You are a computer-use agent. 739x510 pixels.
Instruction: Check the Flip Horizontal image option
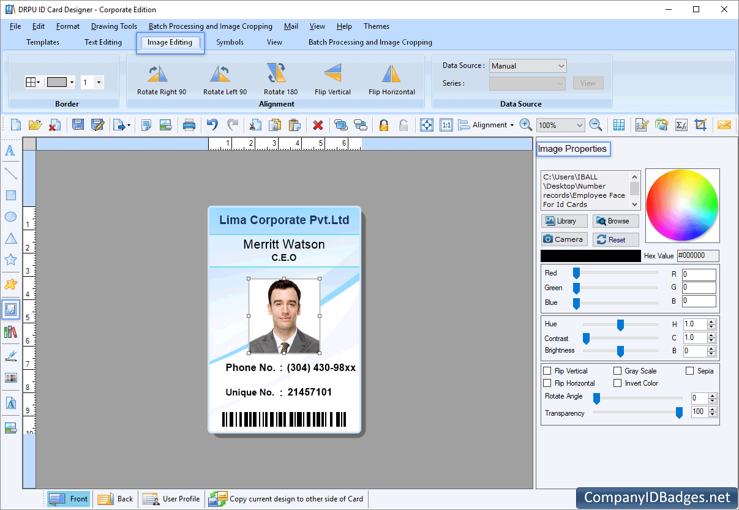(x=547, y=383)
